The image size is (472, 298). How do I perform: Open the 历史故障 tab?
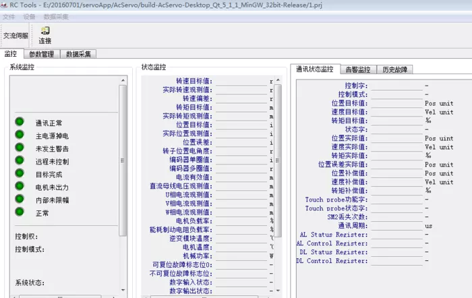[x=394, y=69]
